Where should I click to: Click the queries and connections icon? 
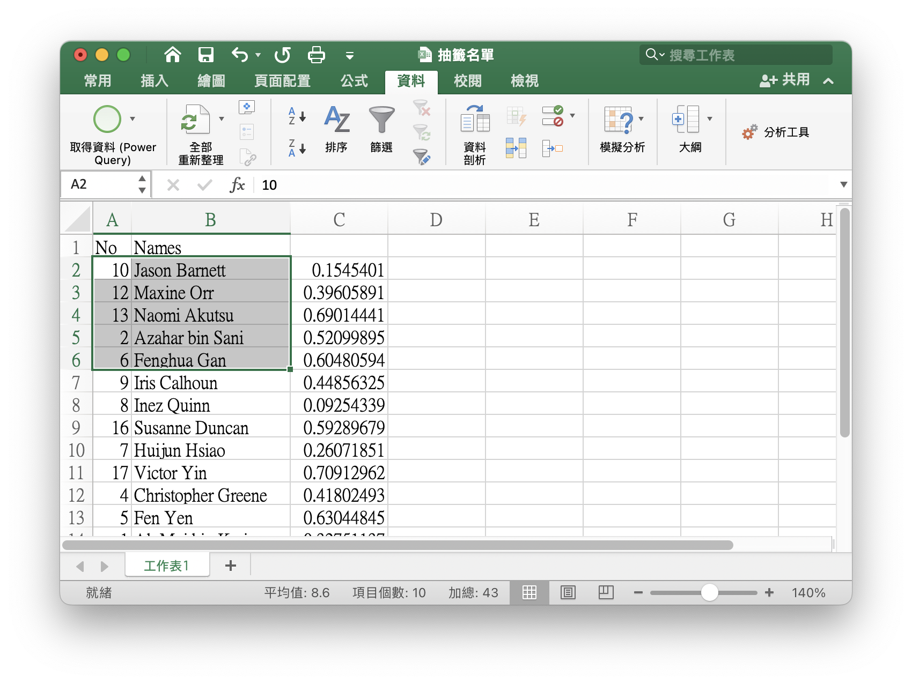(x=247, y=107)
